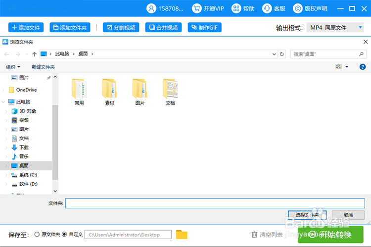Select the 常用 folder

point(79,92)
